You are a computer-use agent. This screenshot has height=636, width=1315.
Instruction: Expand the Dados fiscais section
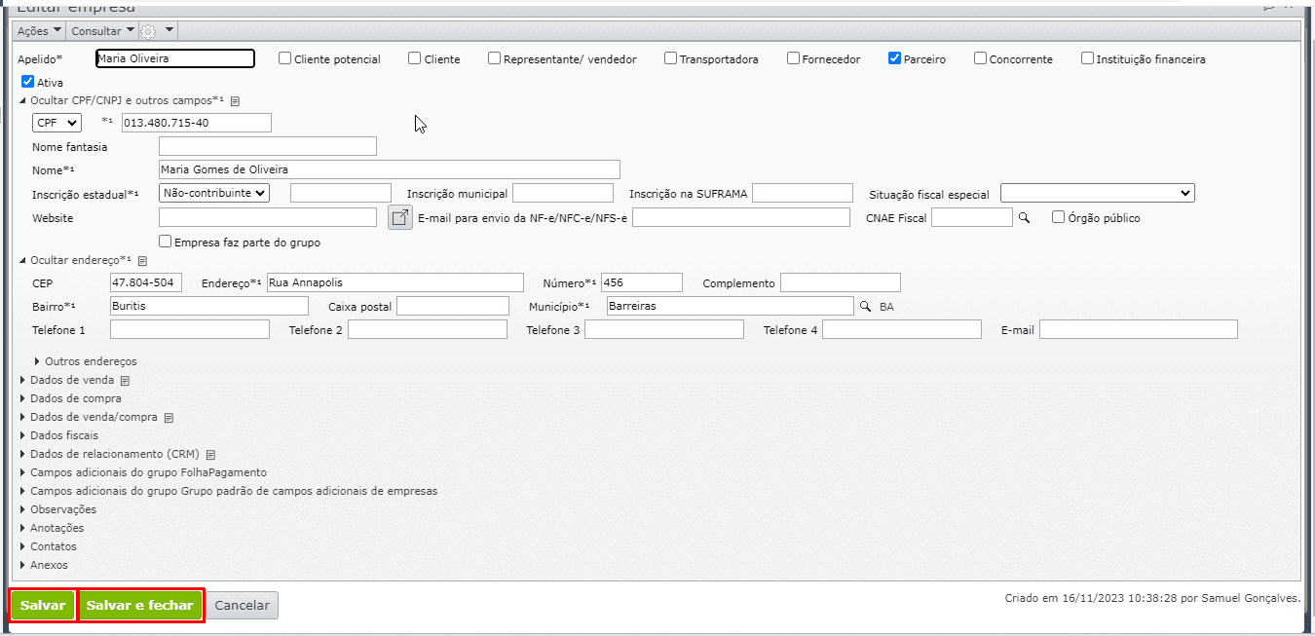pos(64,435)
